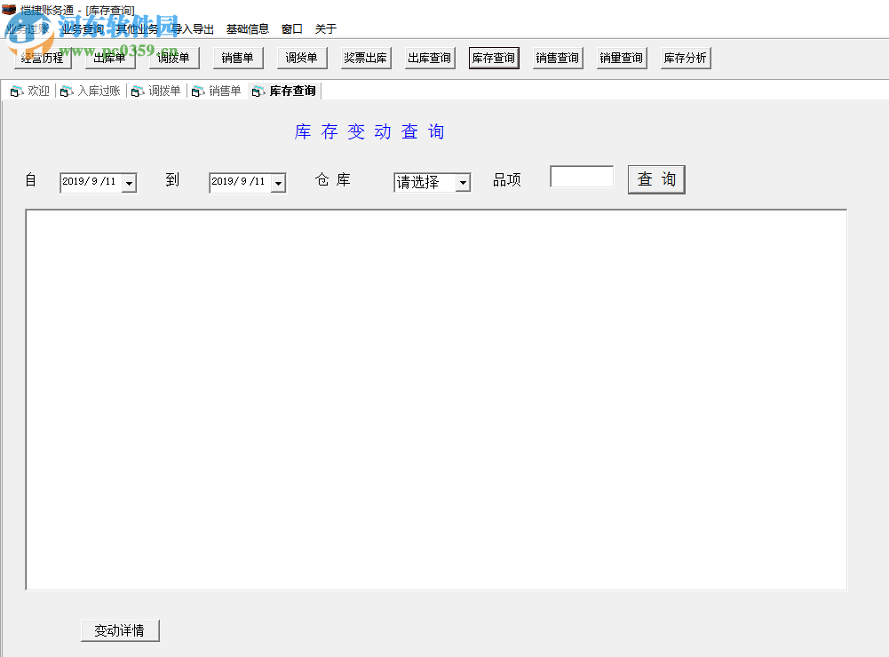Image resolution: width=889 pixels, height=657 pixels.
Task: Click the 查询 button
Action: tap(656, 179)
